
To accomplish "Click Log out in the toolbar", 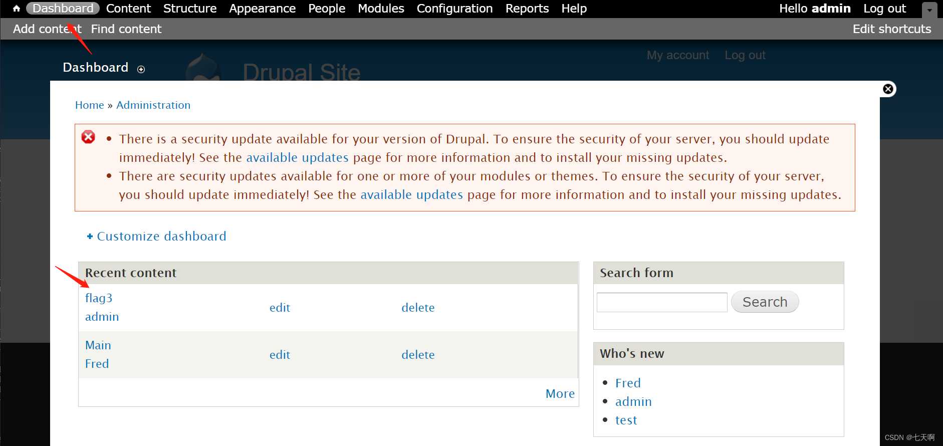I will 884,9.
